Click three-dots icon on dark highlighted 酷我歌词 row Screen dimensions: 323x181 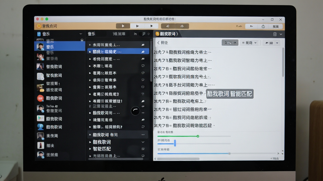pos(143,135)
